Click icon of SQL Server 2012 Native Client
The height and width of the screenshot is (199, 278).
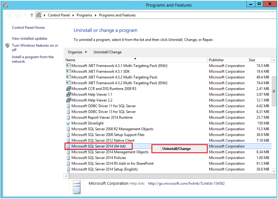pos(68,140)
